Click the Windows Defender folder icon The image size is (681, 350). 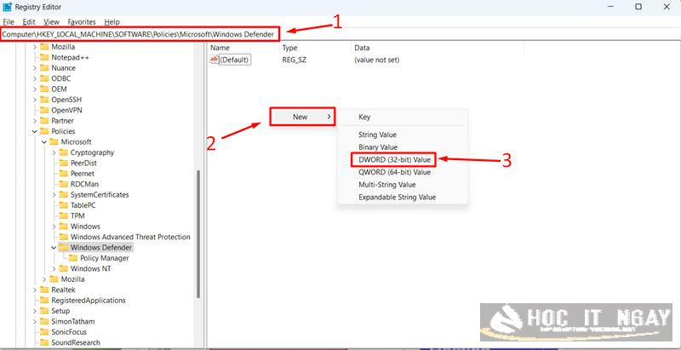click(x=63, y=248)
